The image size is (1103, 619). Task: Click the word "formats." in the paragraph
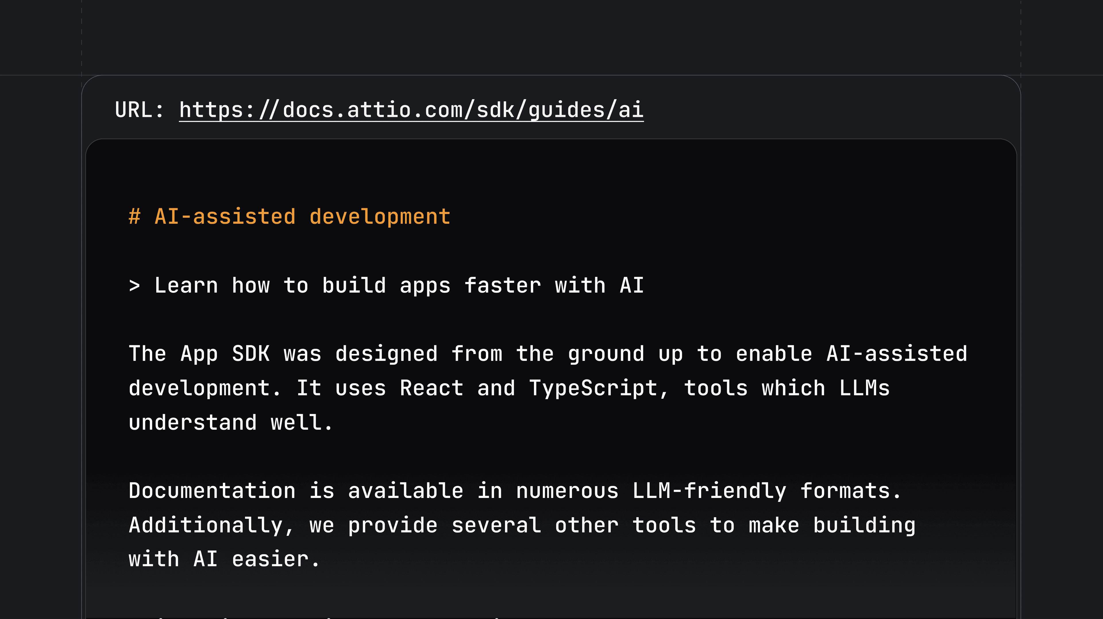tap(851, 491)
